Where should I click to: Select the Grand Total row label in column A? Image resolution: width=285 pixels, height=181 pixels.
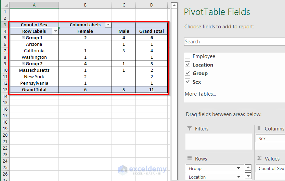click(x=34, y=89)
